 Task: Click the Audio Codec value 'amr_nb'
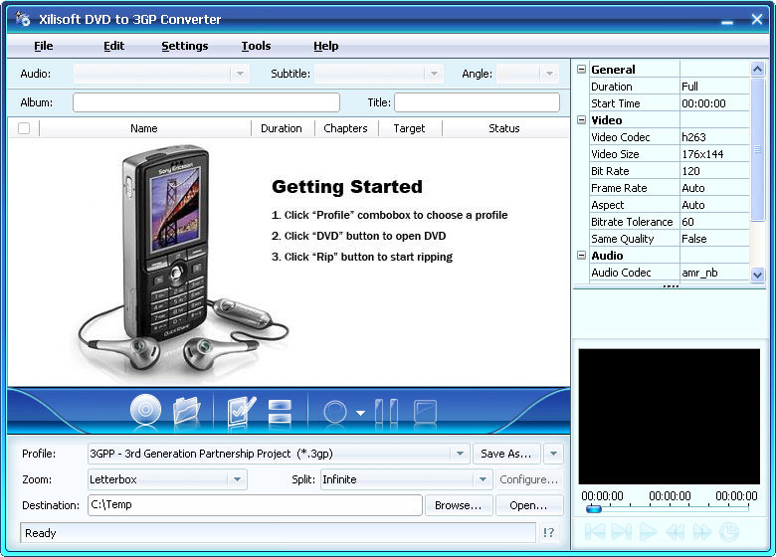[x=699, y=273]
